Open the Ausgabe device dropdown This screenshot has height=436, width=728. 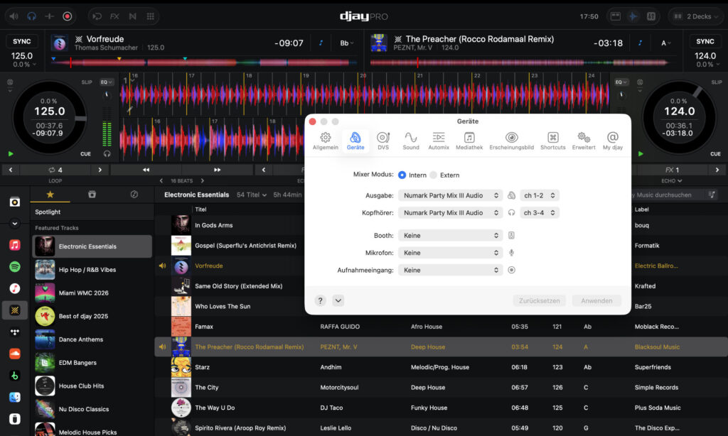point(450,195)
